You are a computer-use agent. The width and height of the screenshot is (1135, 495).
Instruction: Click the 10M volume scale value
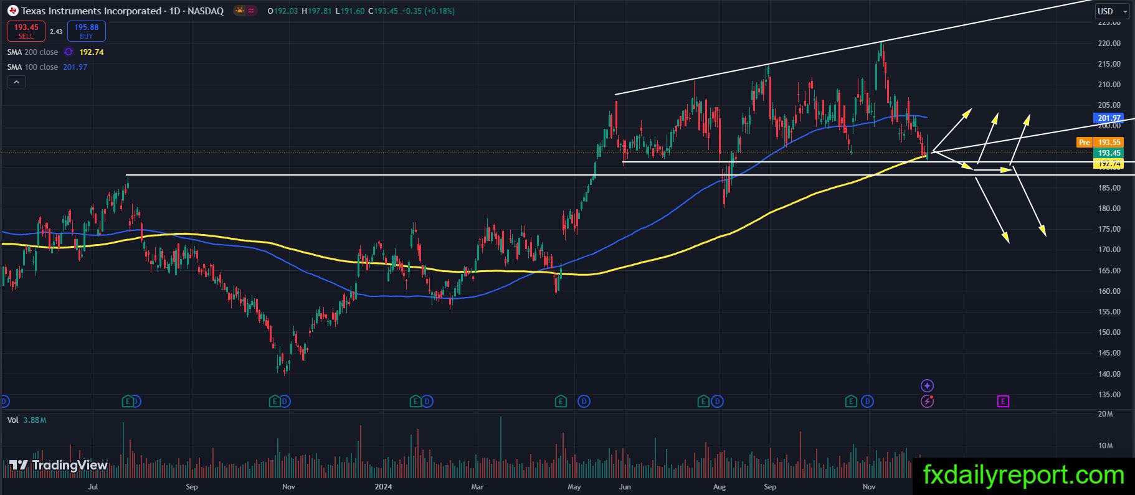click(1106, 446)
